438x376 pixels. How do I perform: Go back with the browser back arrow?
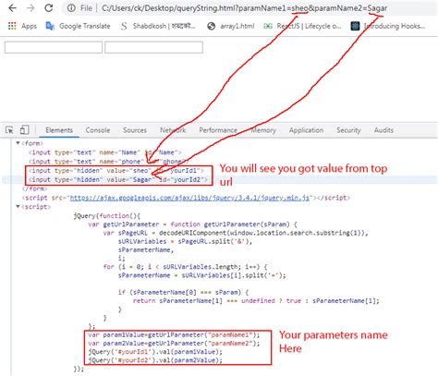click(x=12, y=8)
